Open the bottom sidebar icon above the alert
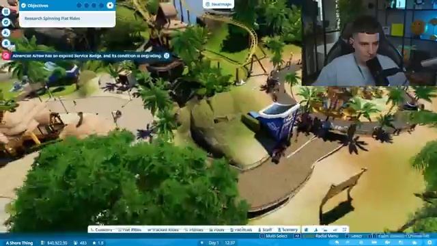This screenshot has height=246, width=437. click(x=6, y=43)
